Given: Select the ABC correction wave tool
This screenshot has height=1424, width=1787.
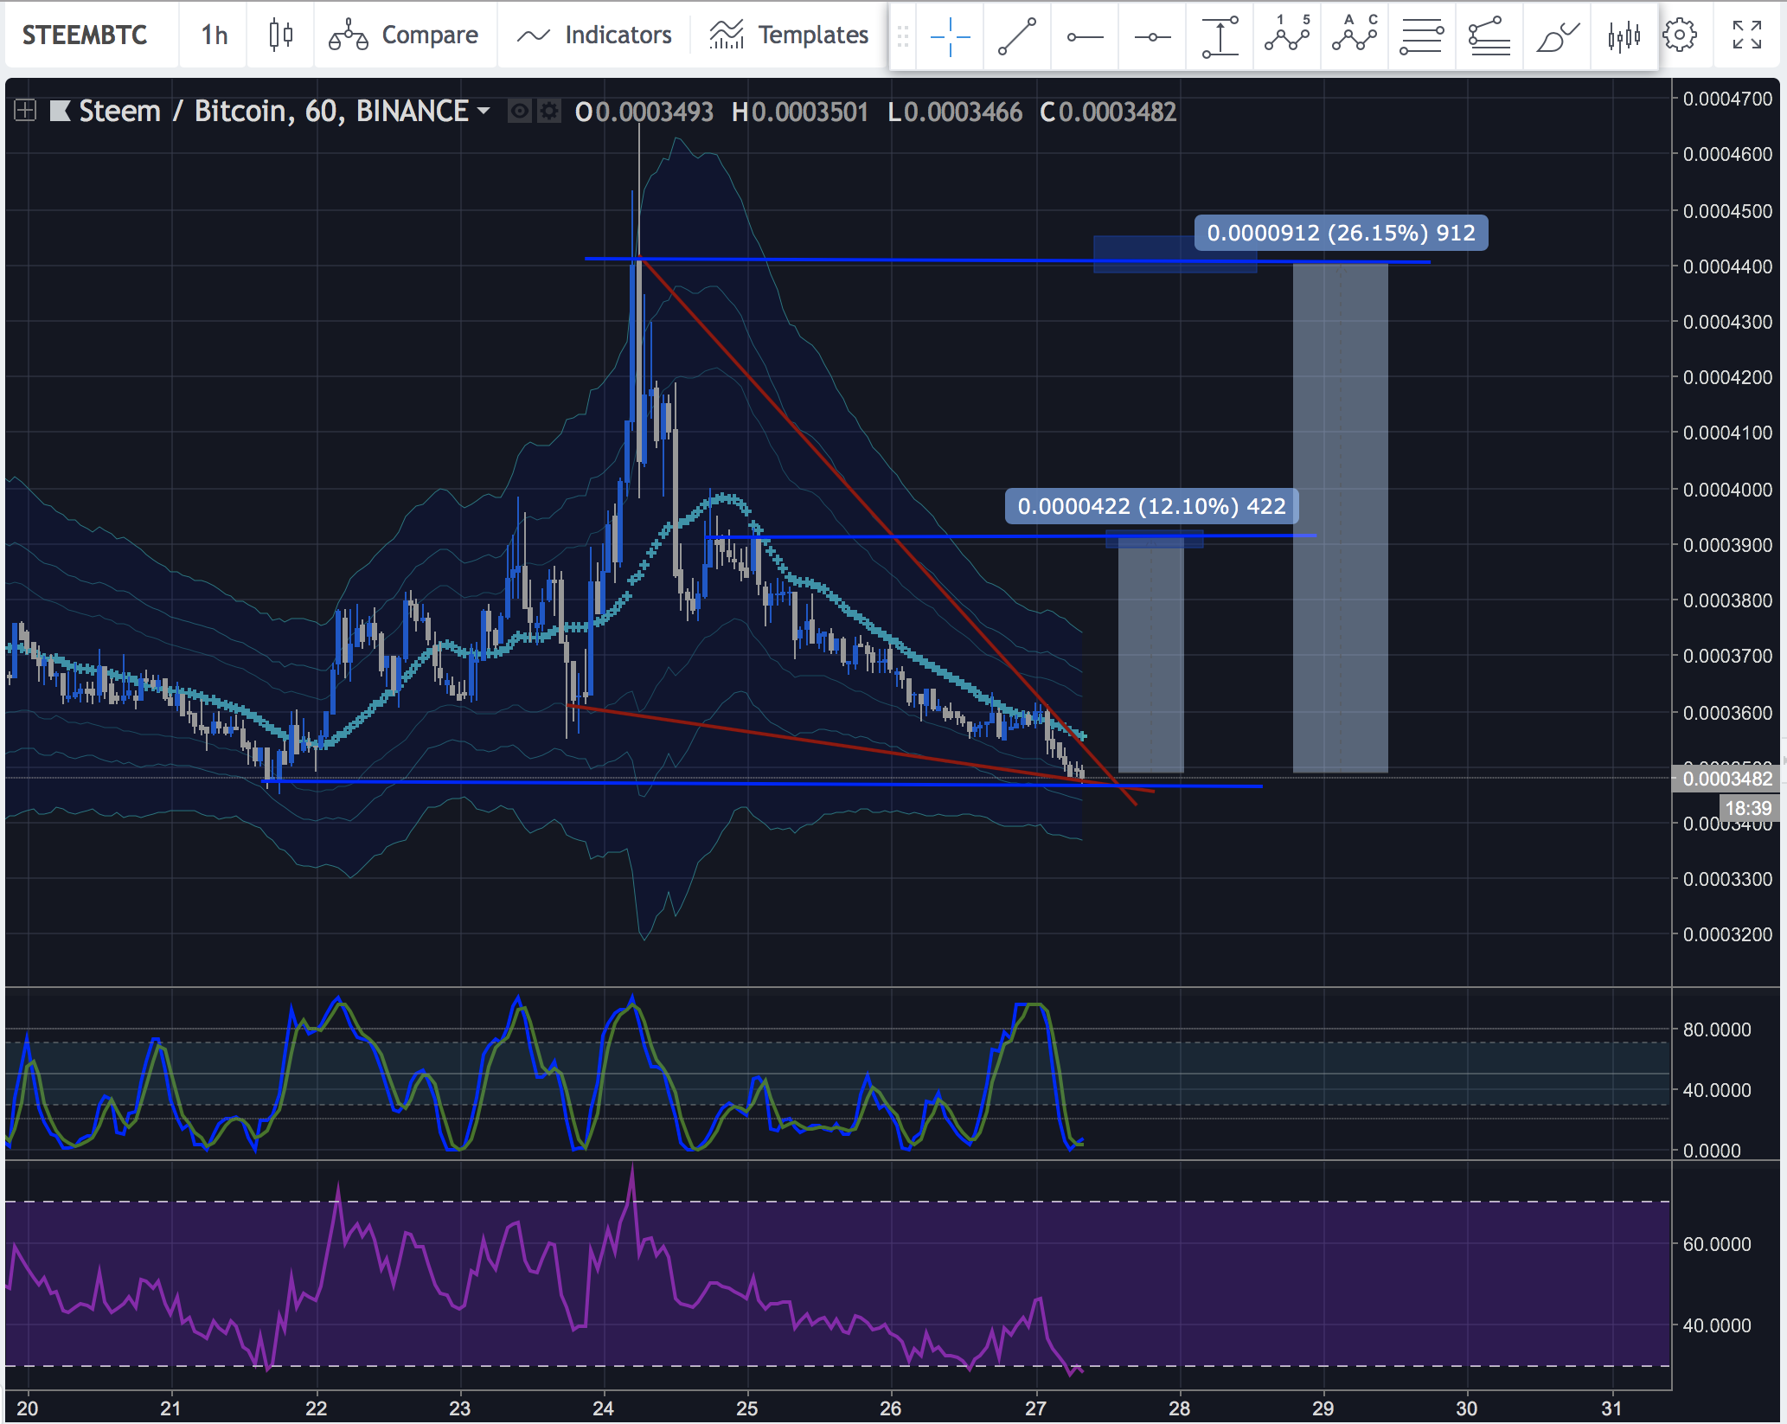Looking at the screenshot, I should (x=1355, y=36).
